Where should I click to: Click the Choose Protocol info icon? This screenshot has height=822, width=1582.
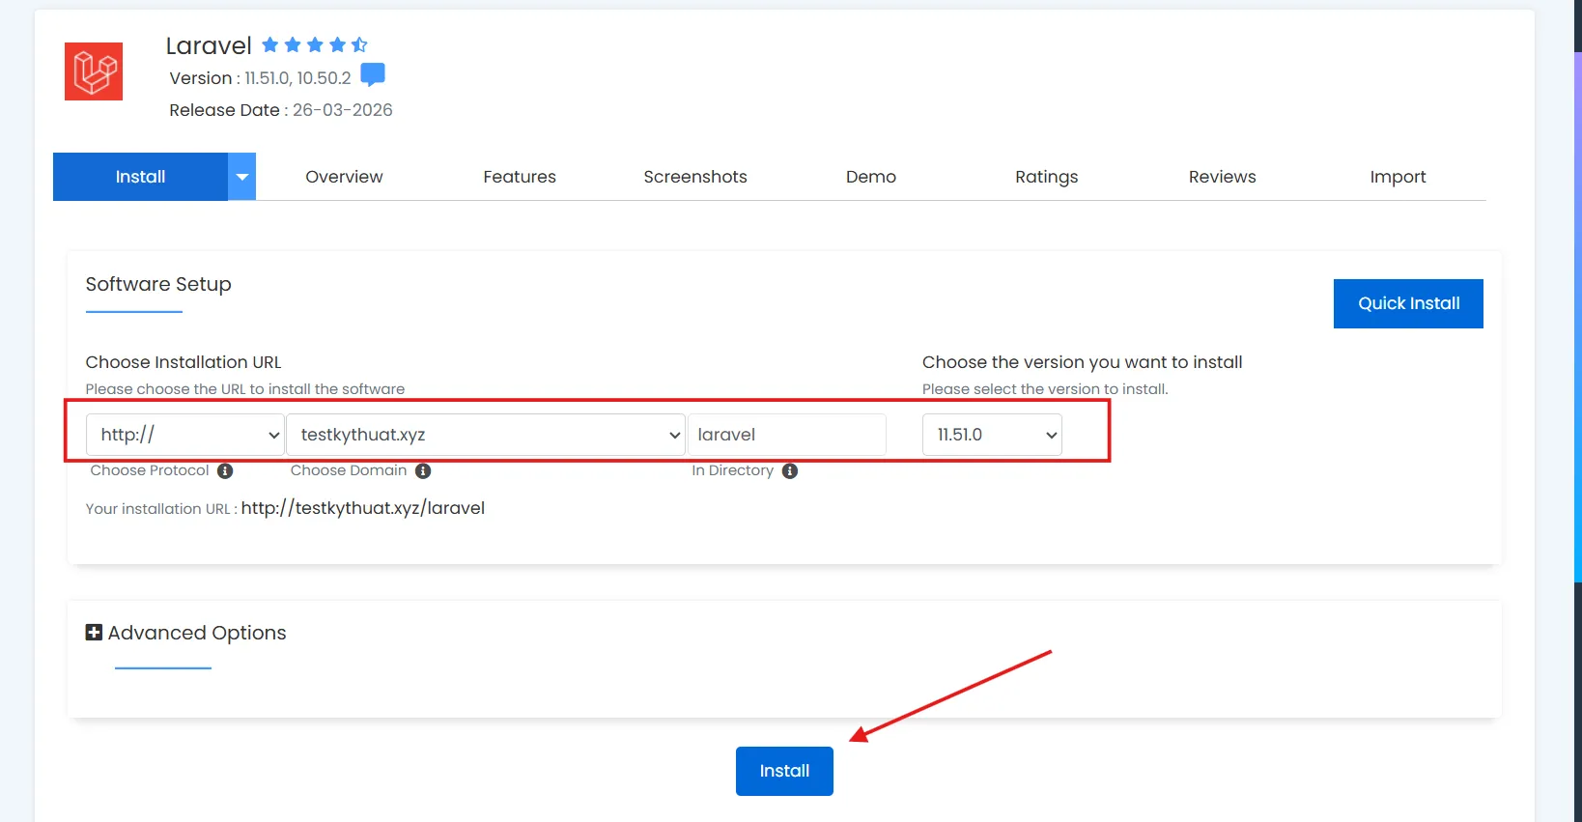click(x=225, y=471)
